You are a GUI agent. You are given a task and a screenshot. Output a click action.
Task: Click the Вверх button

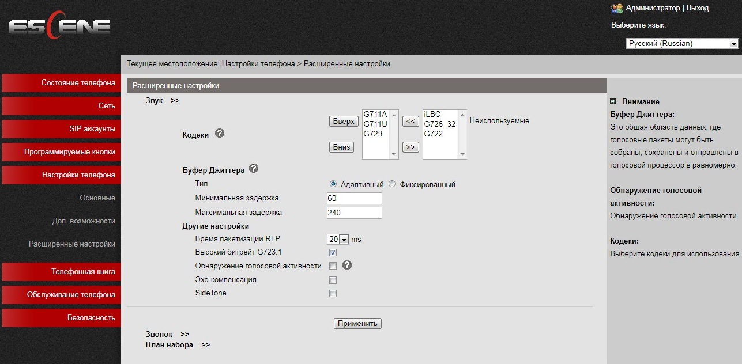pos(344,122)
